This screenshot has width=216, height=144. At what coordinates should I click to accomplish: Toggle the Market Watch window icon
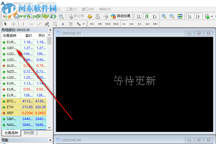(x=29, y=16)
